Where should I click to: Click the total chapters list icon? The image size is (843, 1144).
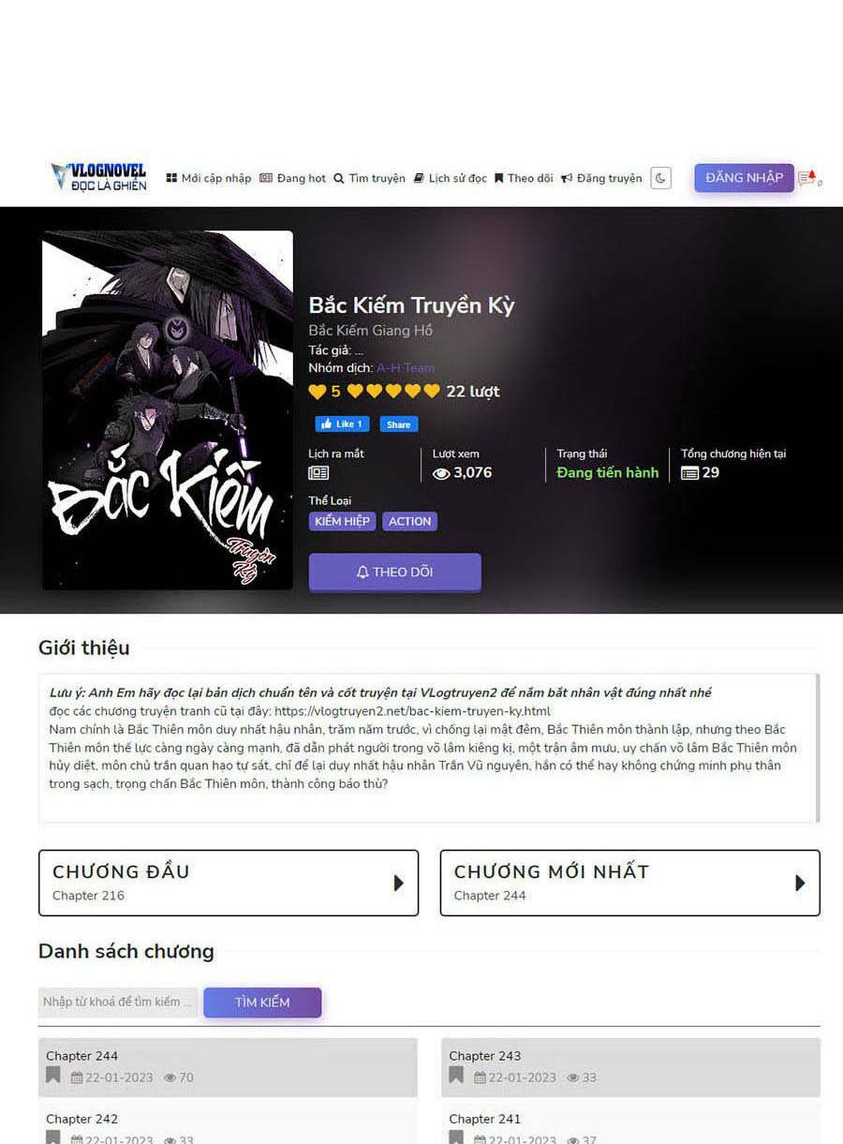[689, 473]
